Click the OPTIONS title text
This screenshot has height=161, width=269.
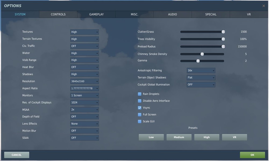[13, 6]
